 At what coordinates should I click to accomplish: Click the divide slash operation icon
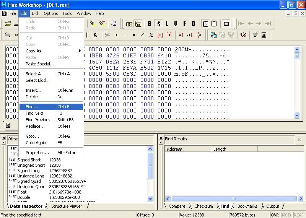(142, 35)
